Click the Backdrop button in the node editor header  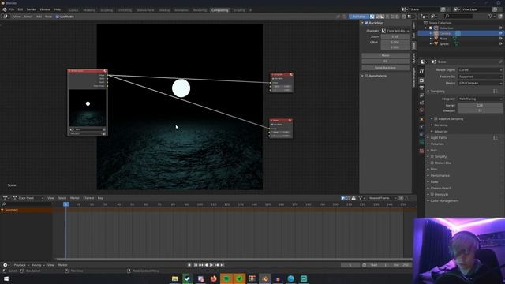[x=359, y=17]
